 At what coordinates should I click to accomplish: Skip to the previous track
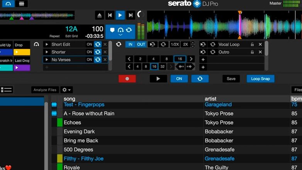110,15
